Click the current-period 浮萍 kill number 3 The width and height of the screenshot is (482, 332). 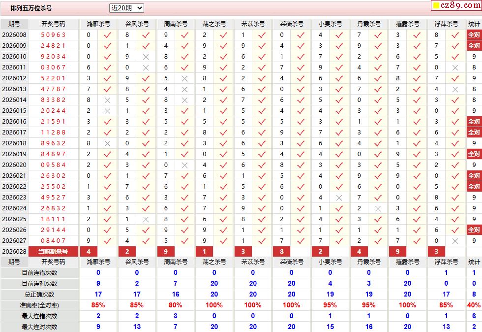click(x=437, y=251)
